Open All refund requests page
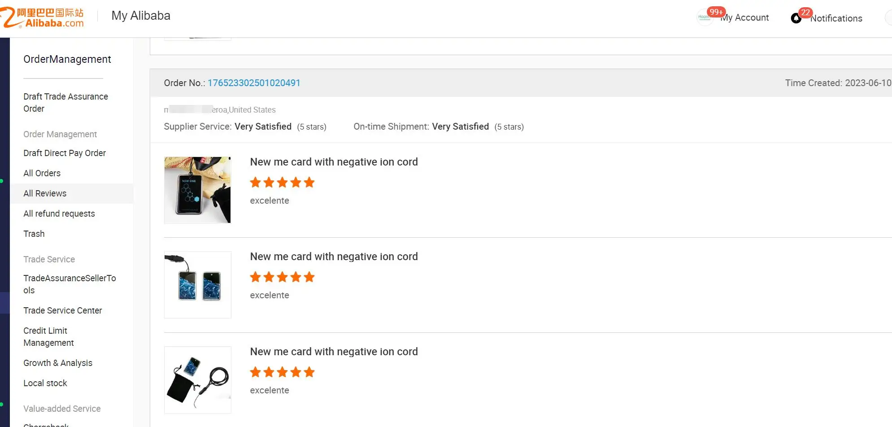Image resolution: width=892 pixels, height=427 pixels. 59,213
